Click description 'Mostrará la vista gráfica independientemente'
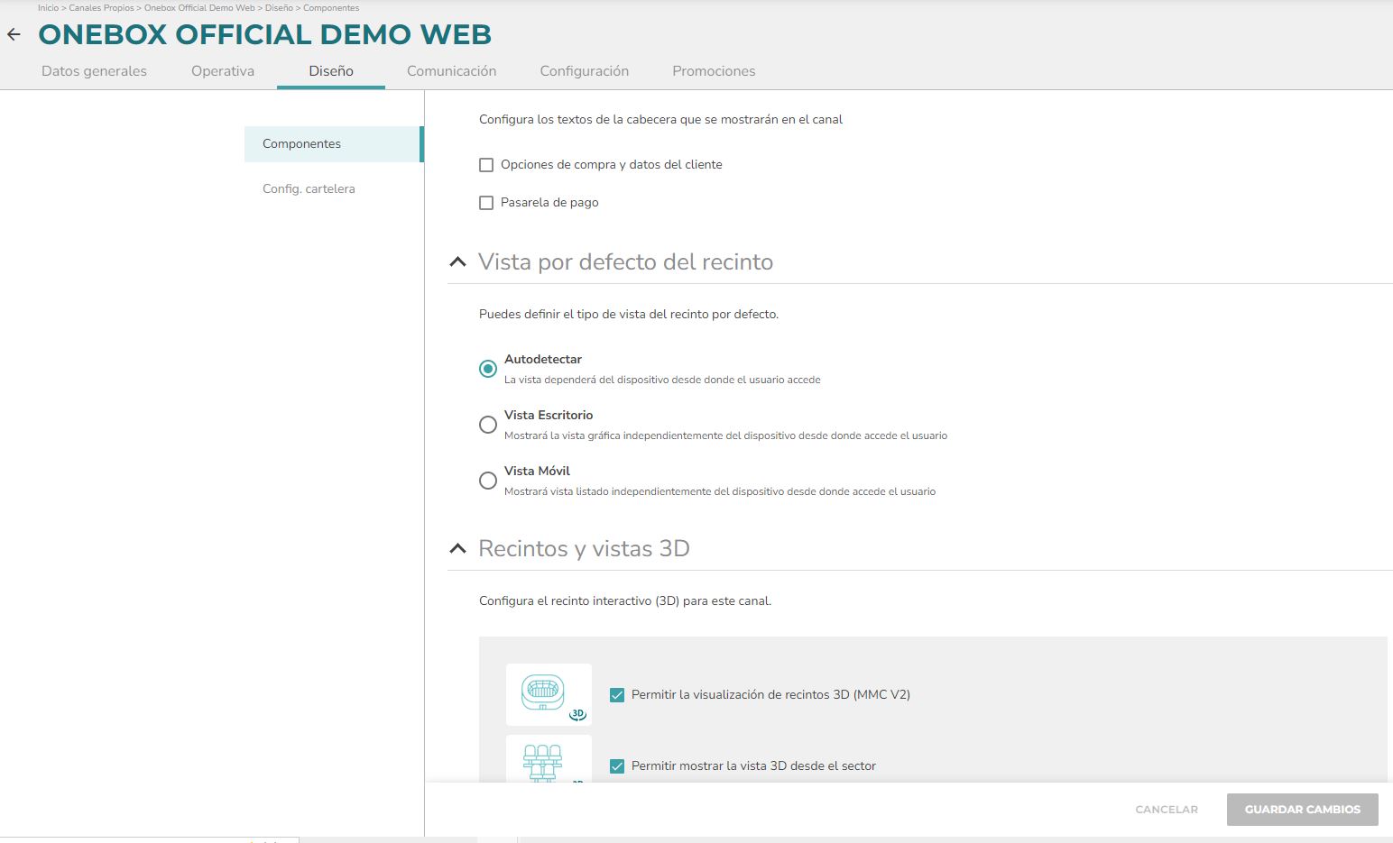This screenshot has height=843, width=1393. [x=725, y=436]
